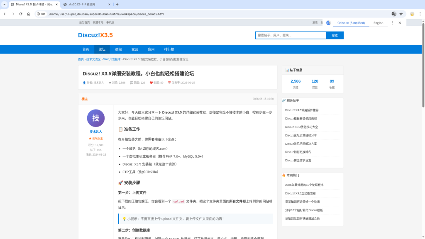
Task: Click the 收藏本站 link
Action: (98, 22)
